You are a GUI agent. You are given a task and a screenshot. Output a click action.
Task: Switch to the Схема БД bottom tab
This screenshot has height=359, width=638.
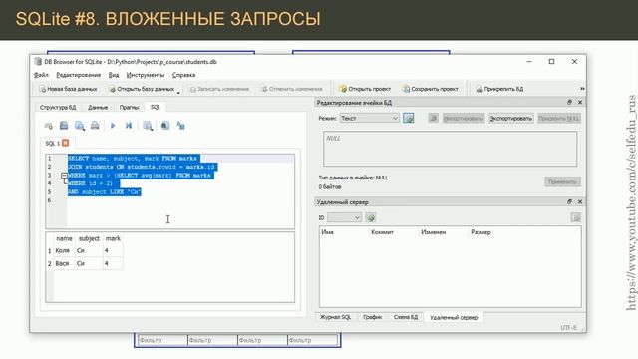coord(406,317)
